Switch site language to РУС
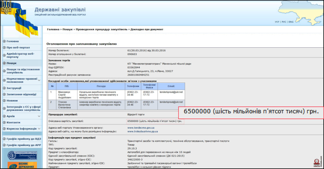The image size is (324, 169). 284,22
